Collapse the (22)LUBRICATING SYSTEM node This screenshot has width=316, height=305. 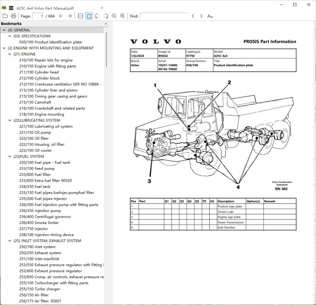tap(10, 120)
